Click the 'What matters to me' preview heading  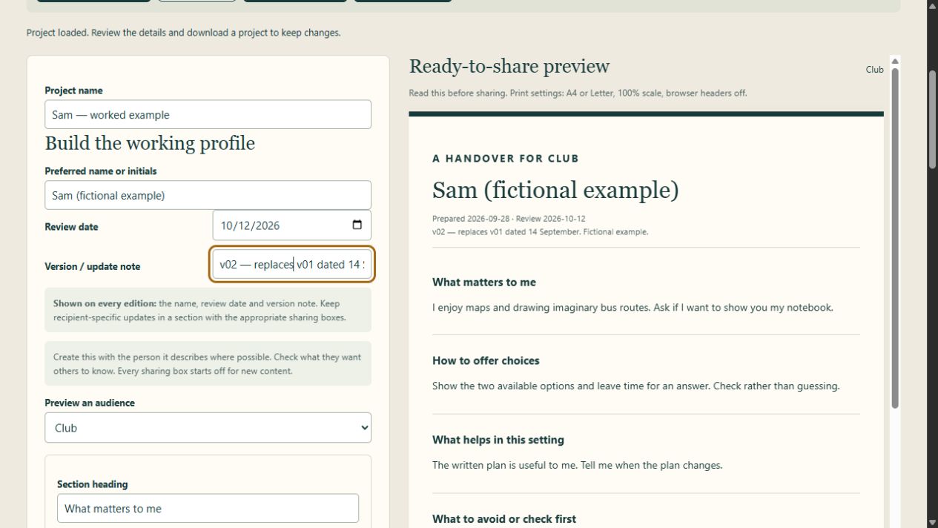click(x=484, y=283)
